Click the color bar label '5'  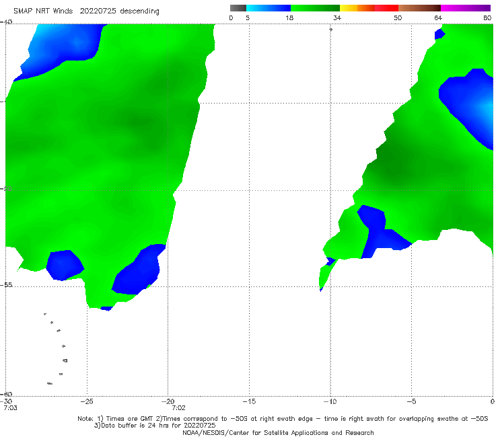tap(248, 17)
